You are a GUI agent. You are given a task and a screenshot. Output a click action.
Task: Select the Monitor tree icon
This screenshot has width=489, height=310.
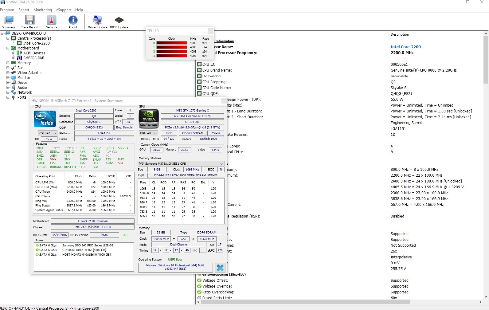click(14, 77)
